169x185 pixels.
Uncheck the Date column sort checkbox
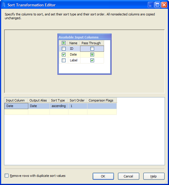coord(64,54)
